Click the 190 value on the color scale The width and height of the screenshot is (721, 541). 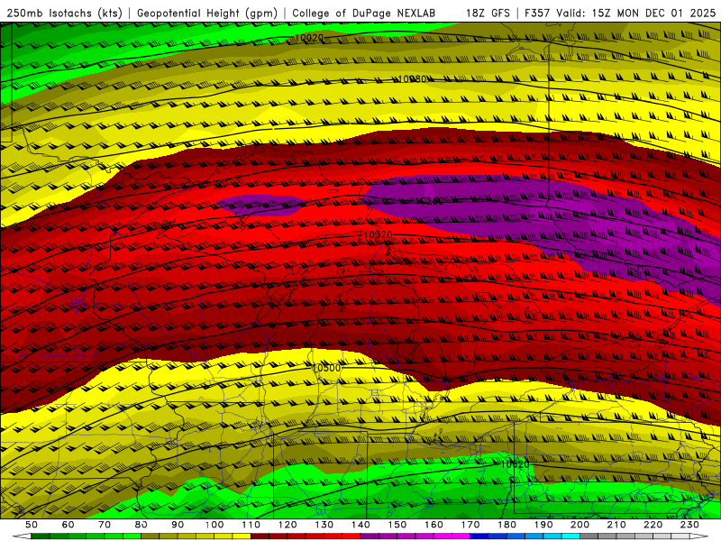(543, 525)
